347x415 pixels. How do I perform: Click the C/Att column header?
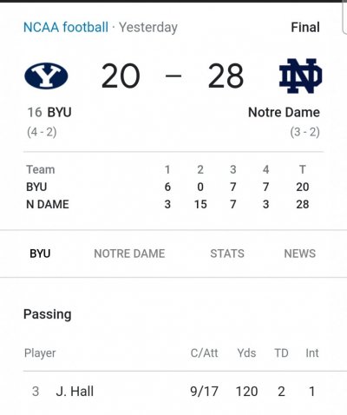204,353
